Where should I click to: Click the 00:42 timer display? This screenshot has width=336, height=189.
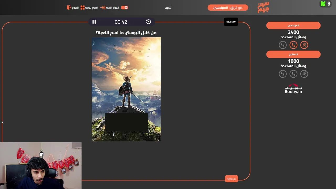[x=121, y=22]
